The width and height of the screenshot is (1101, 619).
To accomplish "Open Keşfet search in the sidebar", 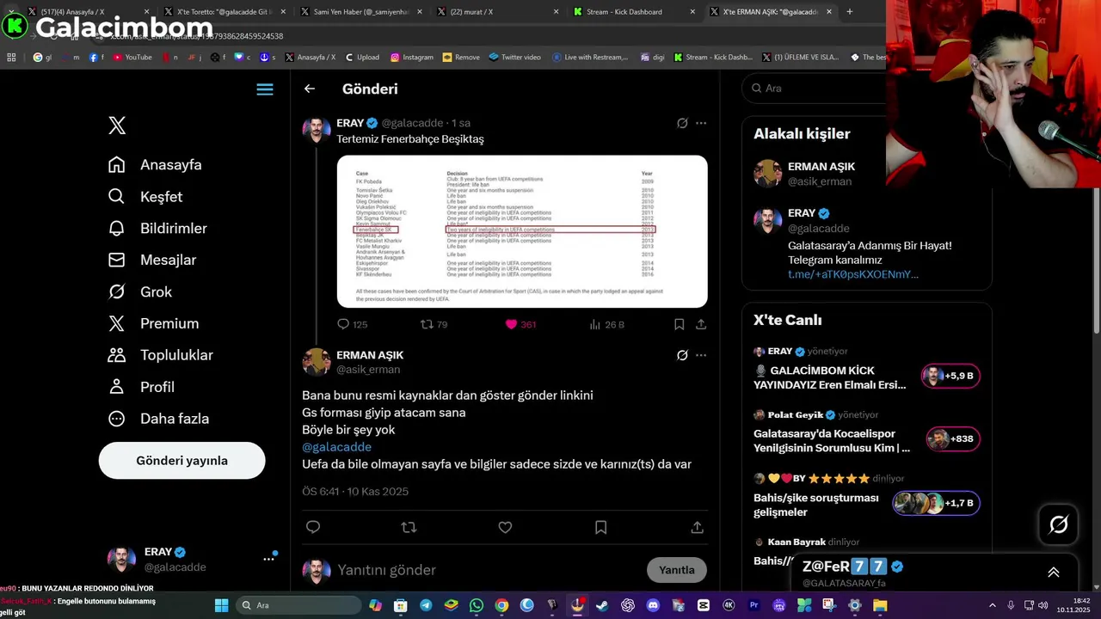I will [145, 197].
